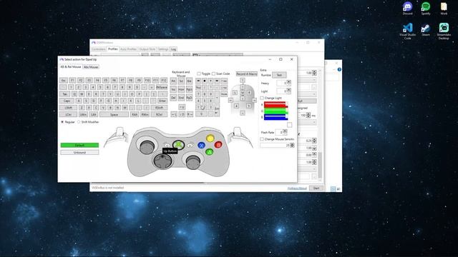Click the light color preview swatch

(289, 125)
